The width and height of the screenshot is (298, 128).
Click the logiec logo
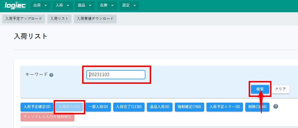(x=15, y=5)
